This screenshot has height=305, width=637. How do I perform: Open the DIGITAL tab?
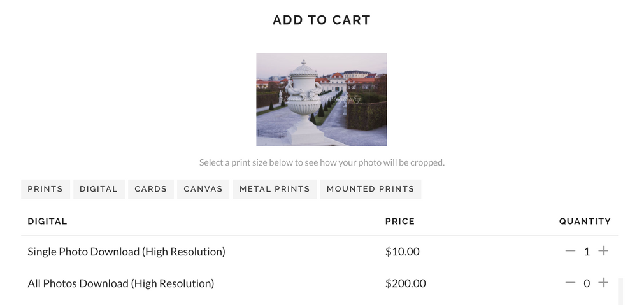99,189
